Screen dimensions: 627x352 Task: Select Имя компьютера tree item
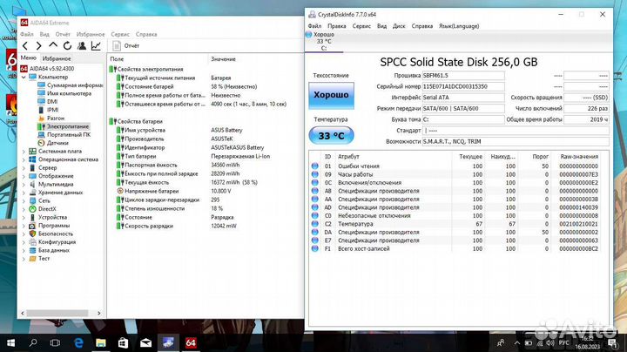[64, 93]
